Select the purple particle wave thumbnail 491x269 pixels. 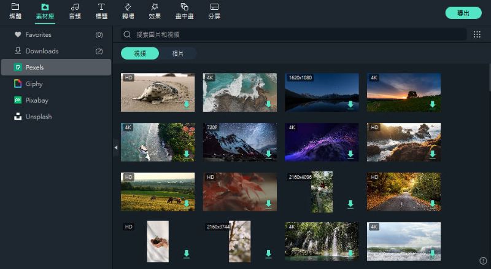tap(322, 142)
